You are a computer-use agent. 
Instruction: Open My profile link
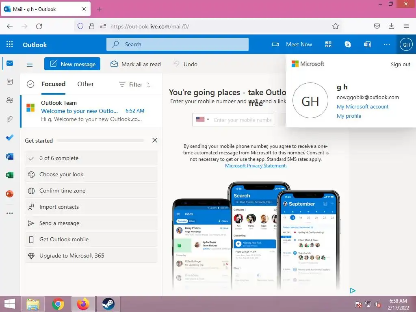(349, 116)
